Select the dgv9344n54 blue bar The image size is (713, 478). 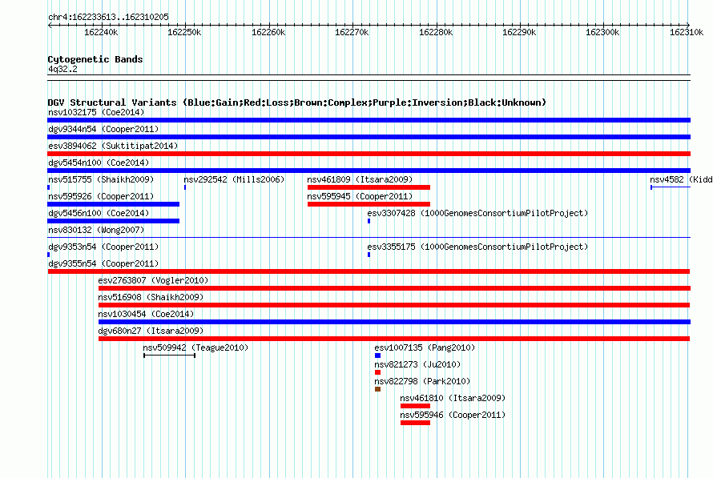(x=369, y=137)
